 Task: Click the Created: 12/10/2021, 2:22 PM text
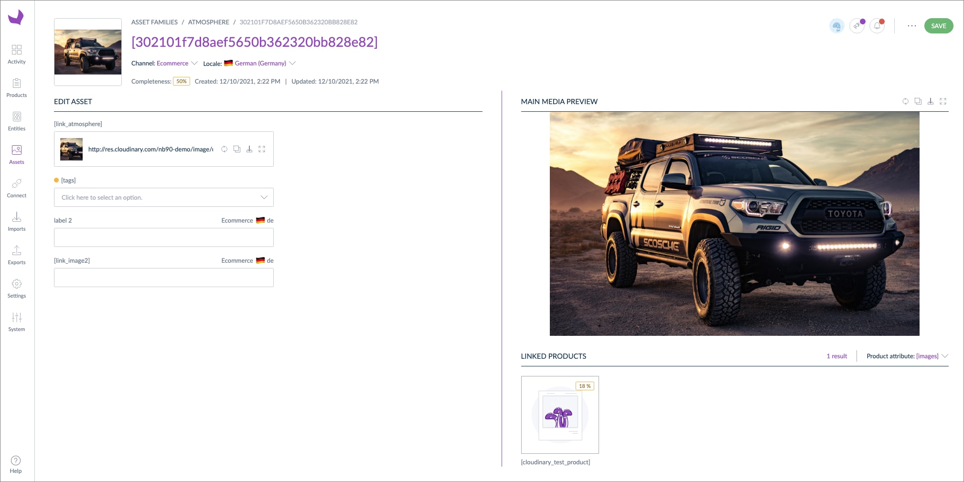(x=237, y=81)
